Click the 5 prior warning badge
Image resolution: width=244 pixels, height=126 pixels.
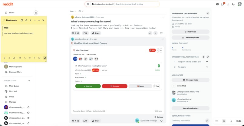(96, 70)
